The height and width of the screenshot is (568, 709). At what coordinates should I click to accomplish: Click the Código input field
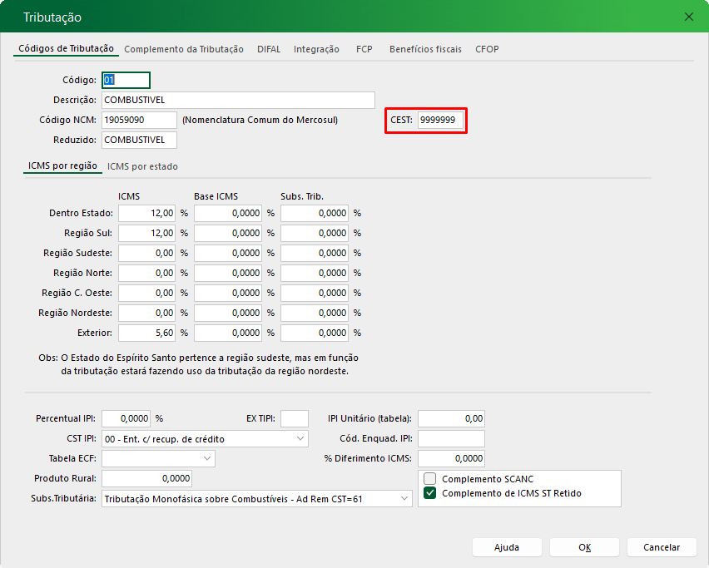click(x=126, y=80)
